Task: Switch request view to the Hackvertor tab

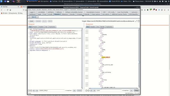Action: [52, 27]
